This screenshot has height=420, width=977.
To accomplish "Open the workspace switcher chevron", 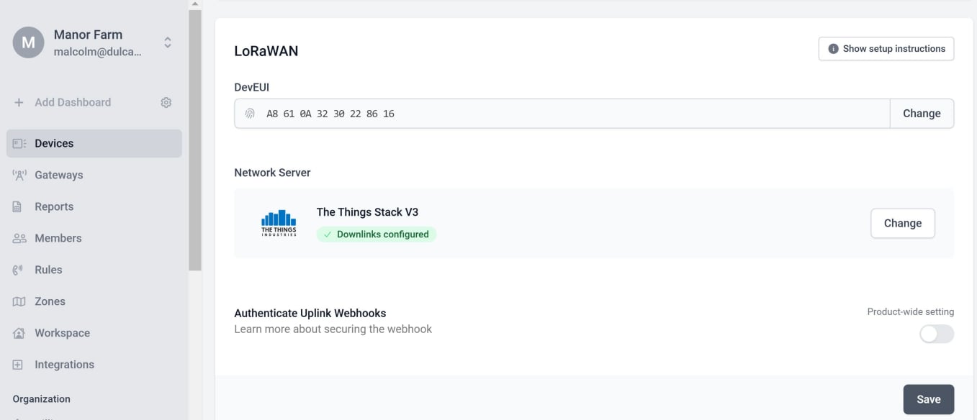I will click(166, 42).
